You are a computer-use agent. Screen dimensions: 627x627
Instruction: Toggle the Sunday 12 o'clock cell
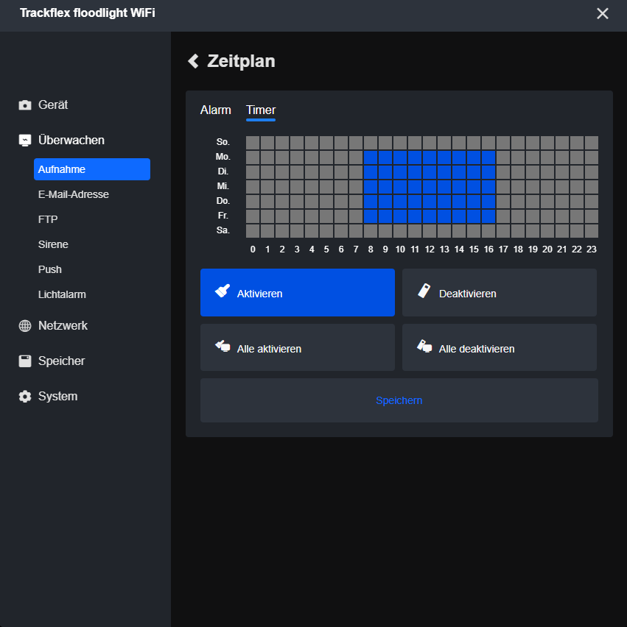430,142
